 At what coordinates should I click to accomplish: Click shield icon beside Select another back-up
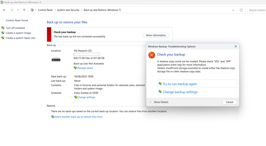click(53, 117)
